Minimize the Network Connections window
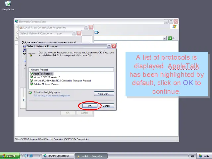 coord(166,21)
